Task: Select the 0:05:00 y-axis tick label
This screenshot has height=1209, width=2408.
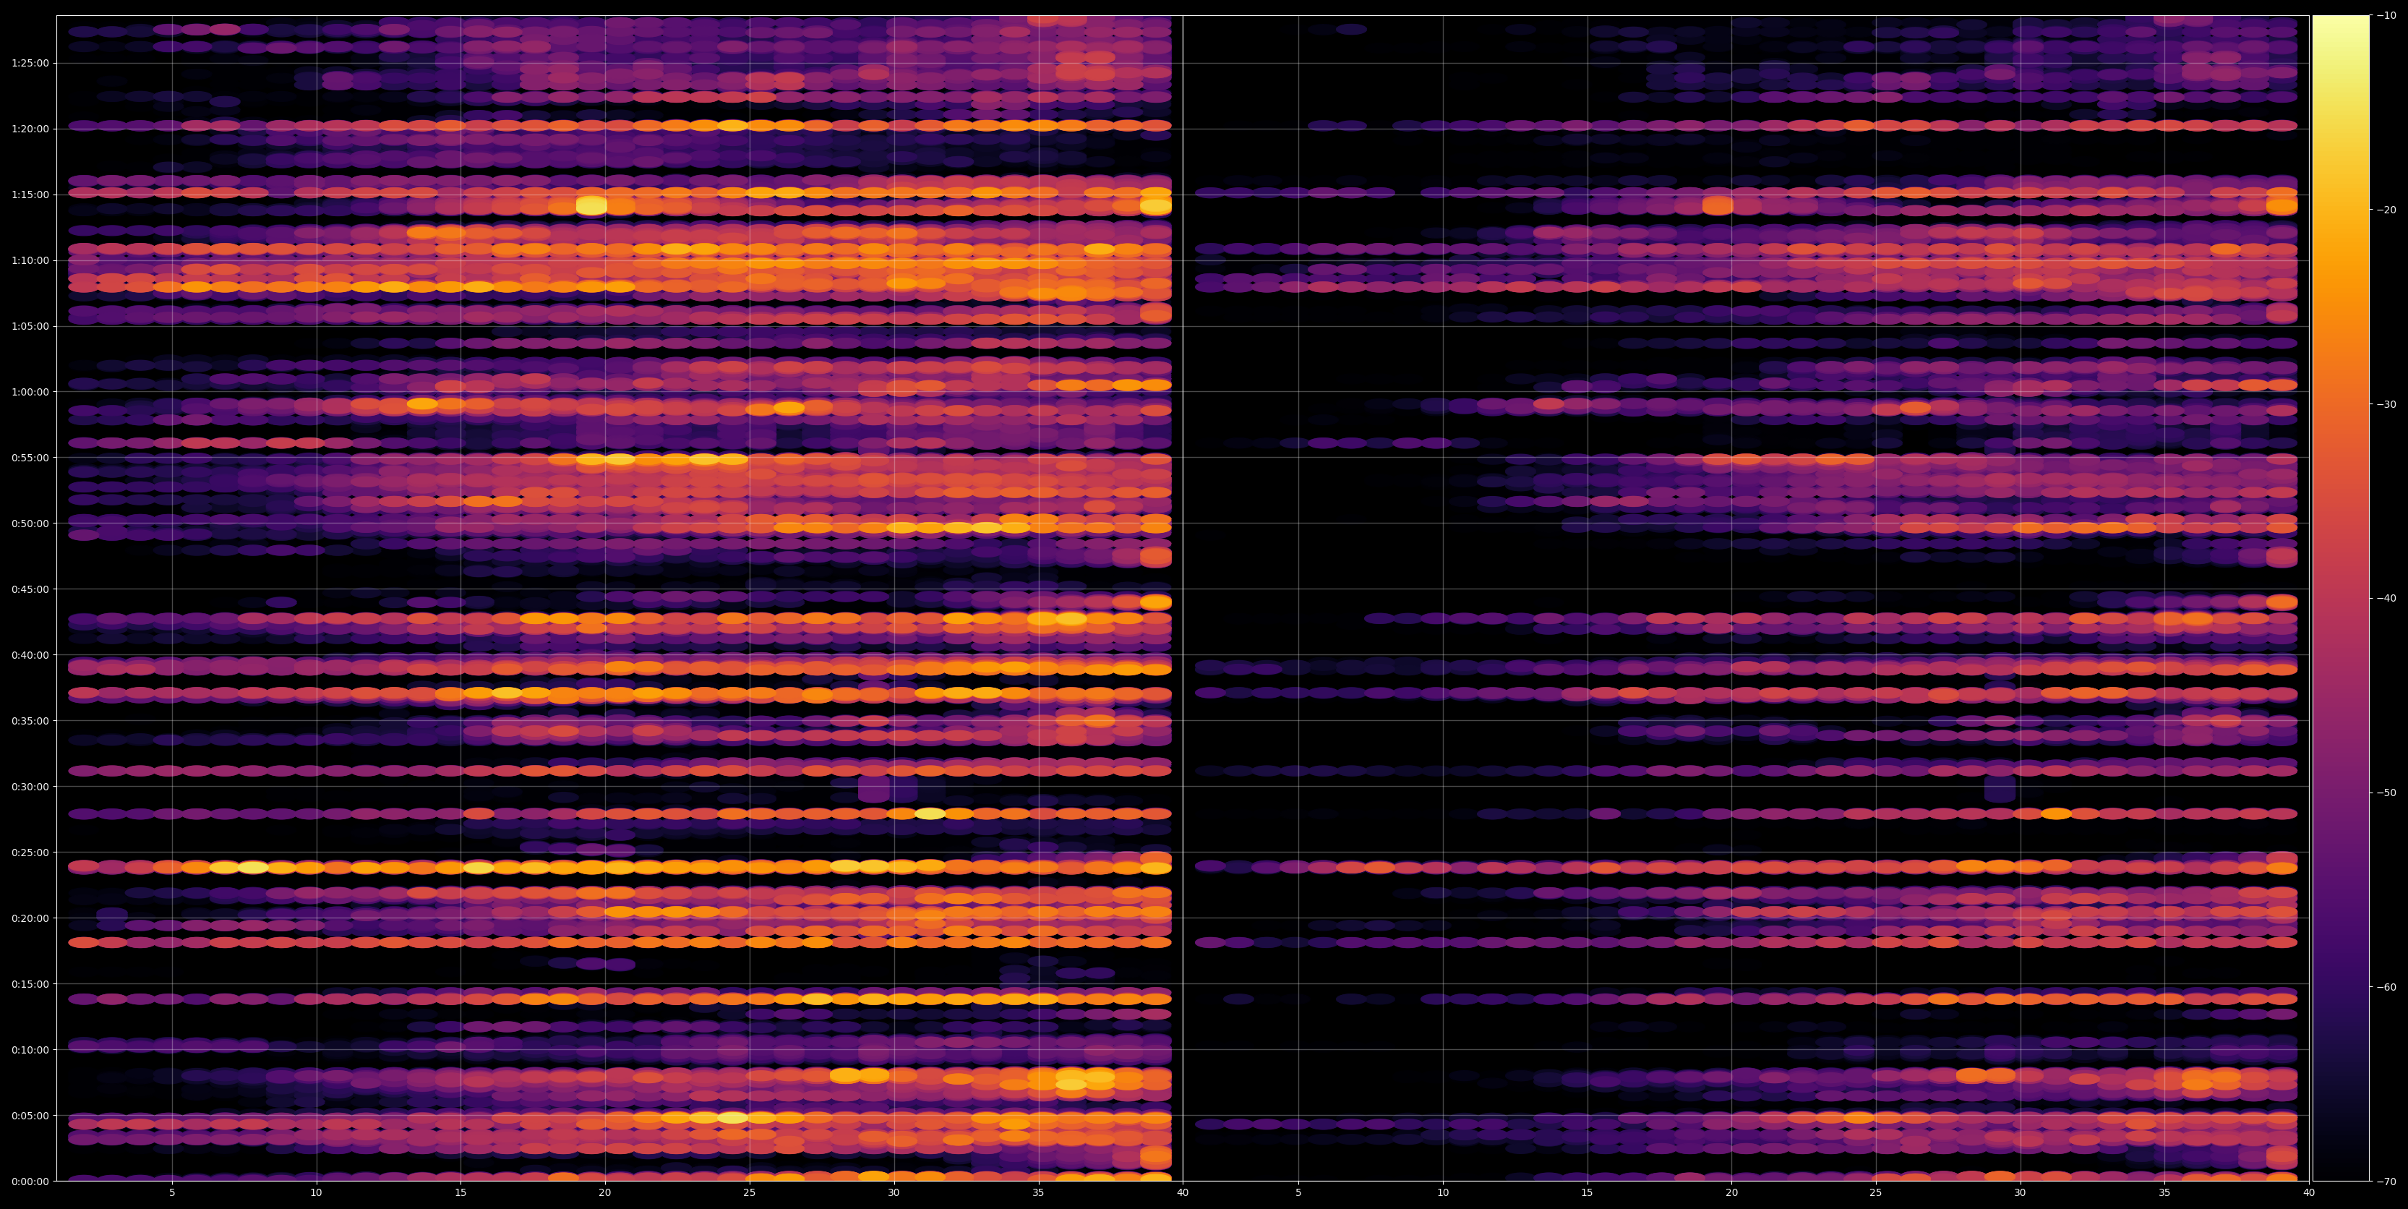Action: 30,1116
